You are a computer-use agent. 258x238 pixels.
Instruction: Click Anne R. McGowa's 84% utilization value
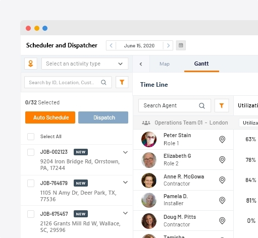(250, 180)
